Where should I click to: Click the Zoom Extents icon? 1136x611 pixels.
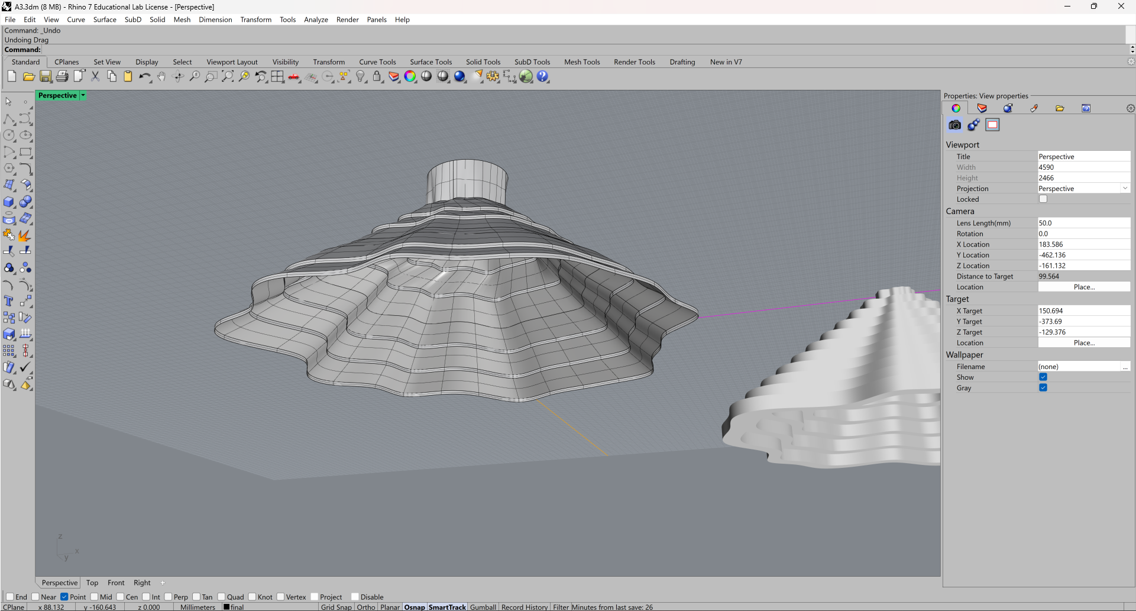coord(228,76)
